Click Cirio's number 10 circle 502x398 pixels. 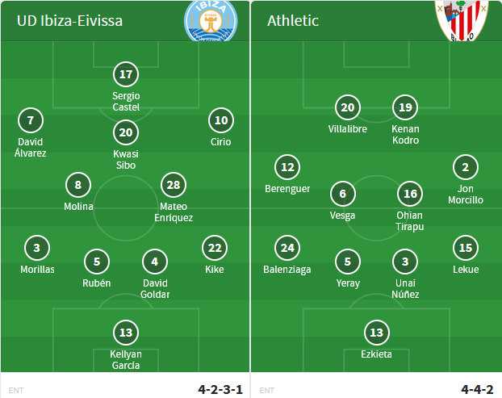[221, 121]
